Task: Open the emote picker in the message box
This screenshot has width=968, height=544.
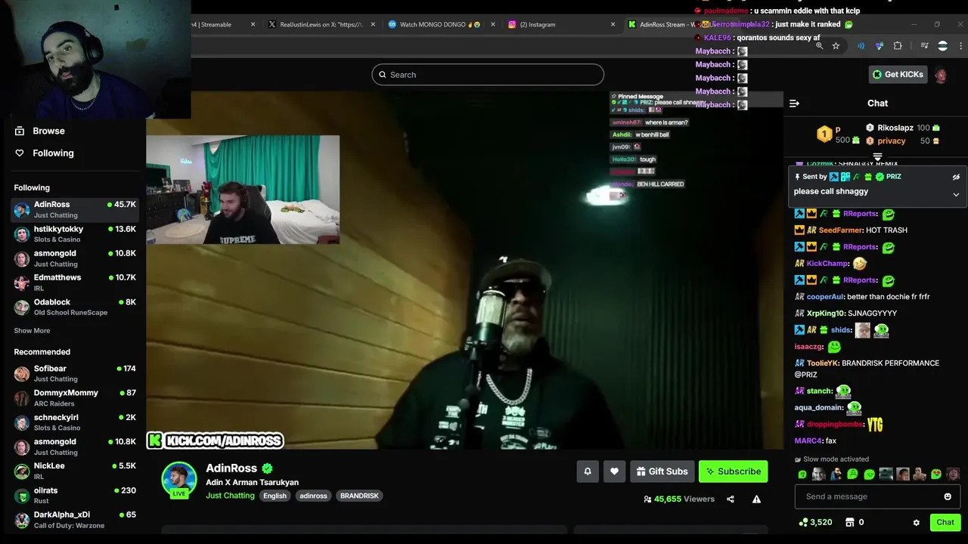Action: click(x=948, y=496)
